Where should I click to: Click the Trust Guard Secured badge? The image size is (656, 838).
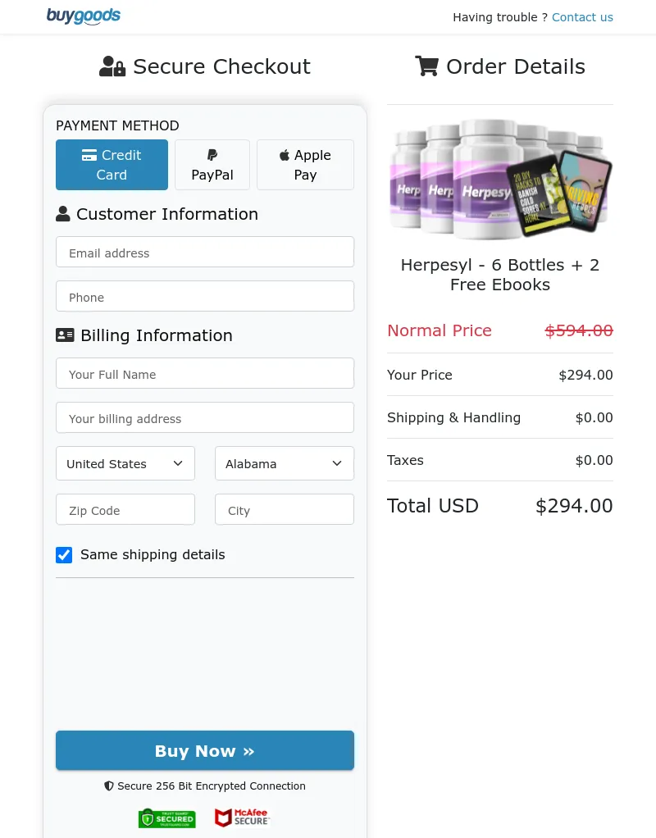tap(167, 818)
